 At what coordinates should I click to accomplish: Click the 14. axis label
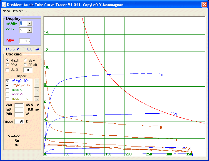(x=46, y=32)
